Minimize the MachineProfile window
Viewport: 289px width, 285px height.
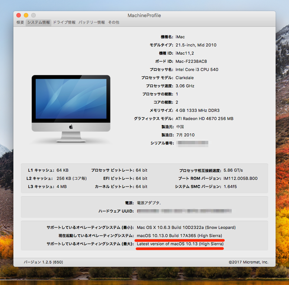pyautogui.click(x=26, y=15)
